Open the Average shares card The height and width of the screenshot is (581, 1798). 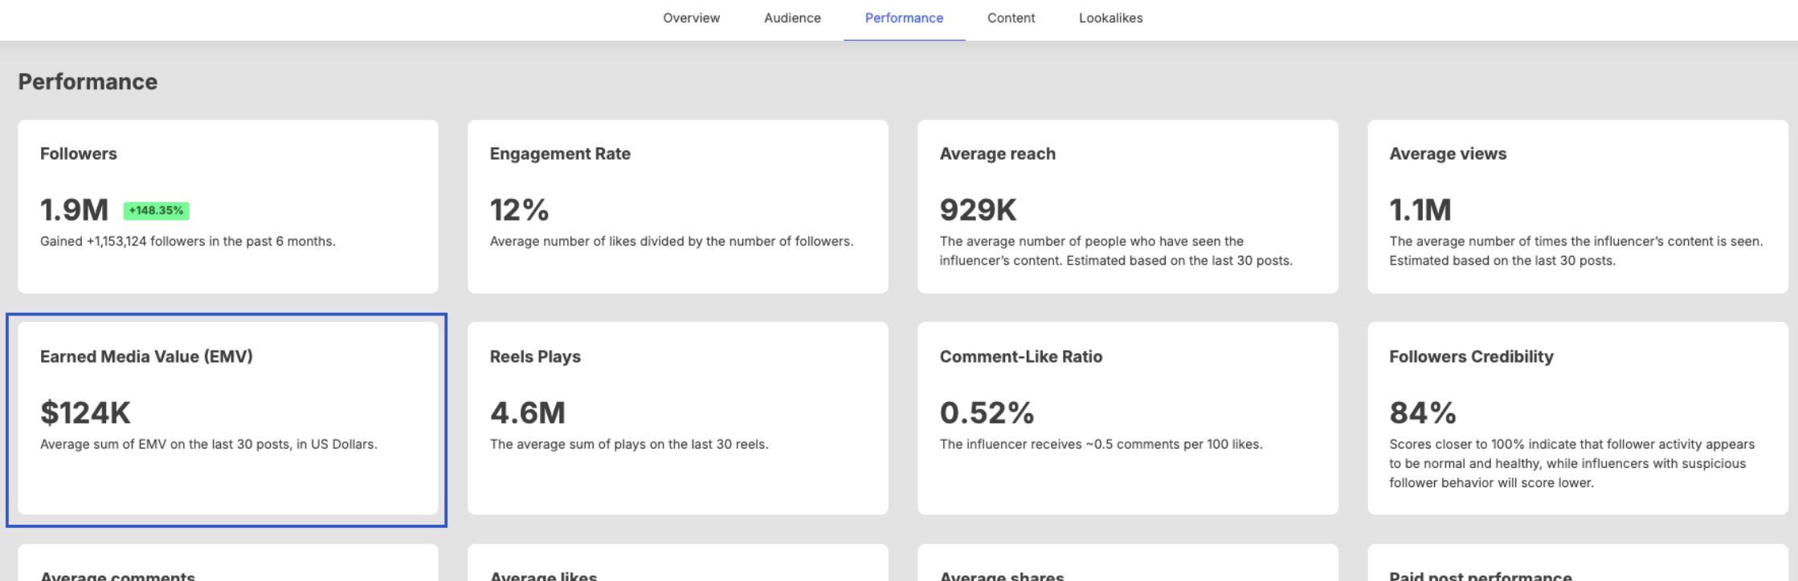1127,567
